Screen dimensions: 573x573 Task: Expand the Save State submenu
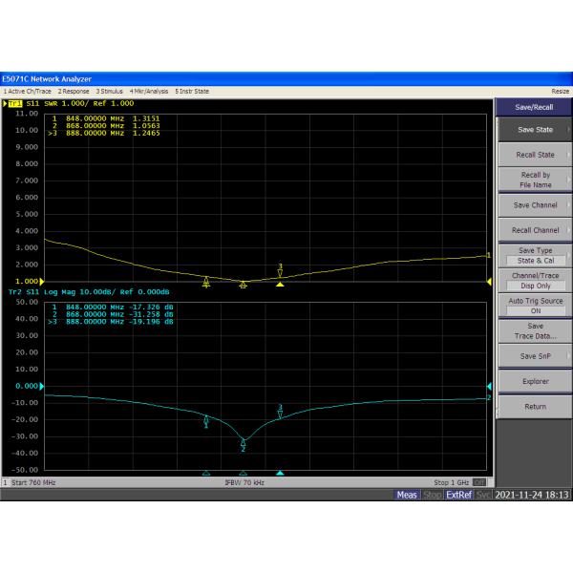click(x=535, y=129)
